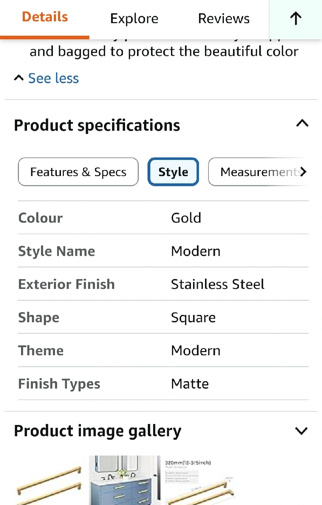Tap the Exterior Finish Stainless Steel row
This screenshot has height=505, width=322.
pyautogui.click(x=163, y=284)
